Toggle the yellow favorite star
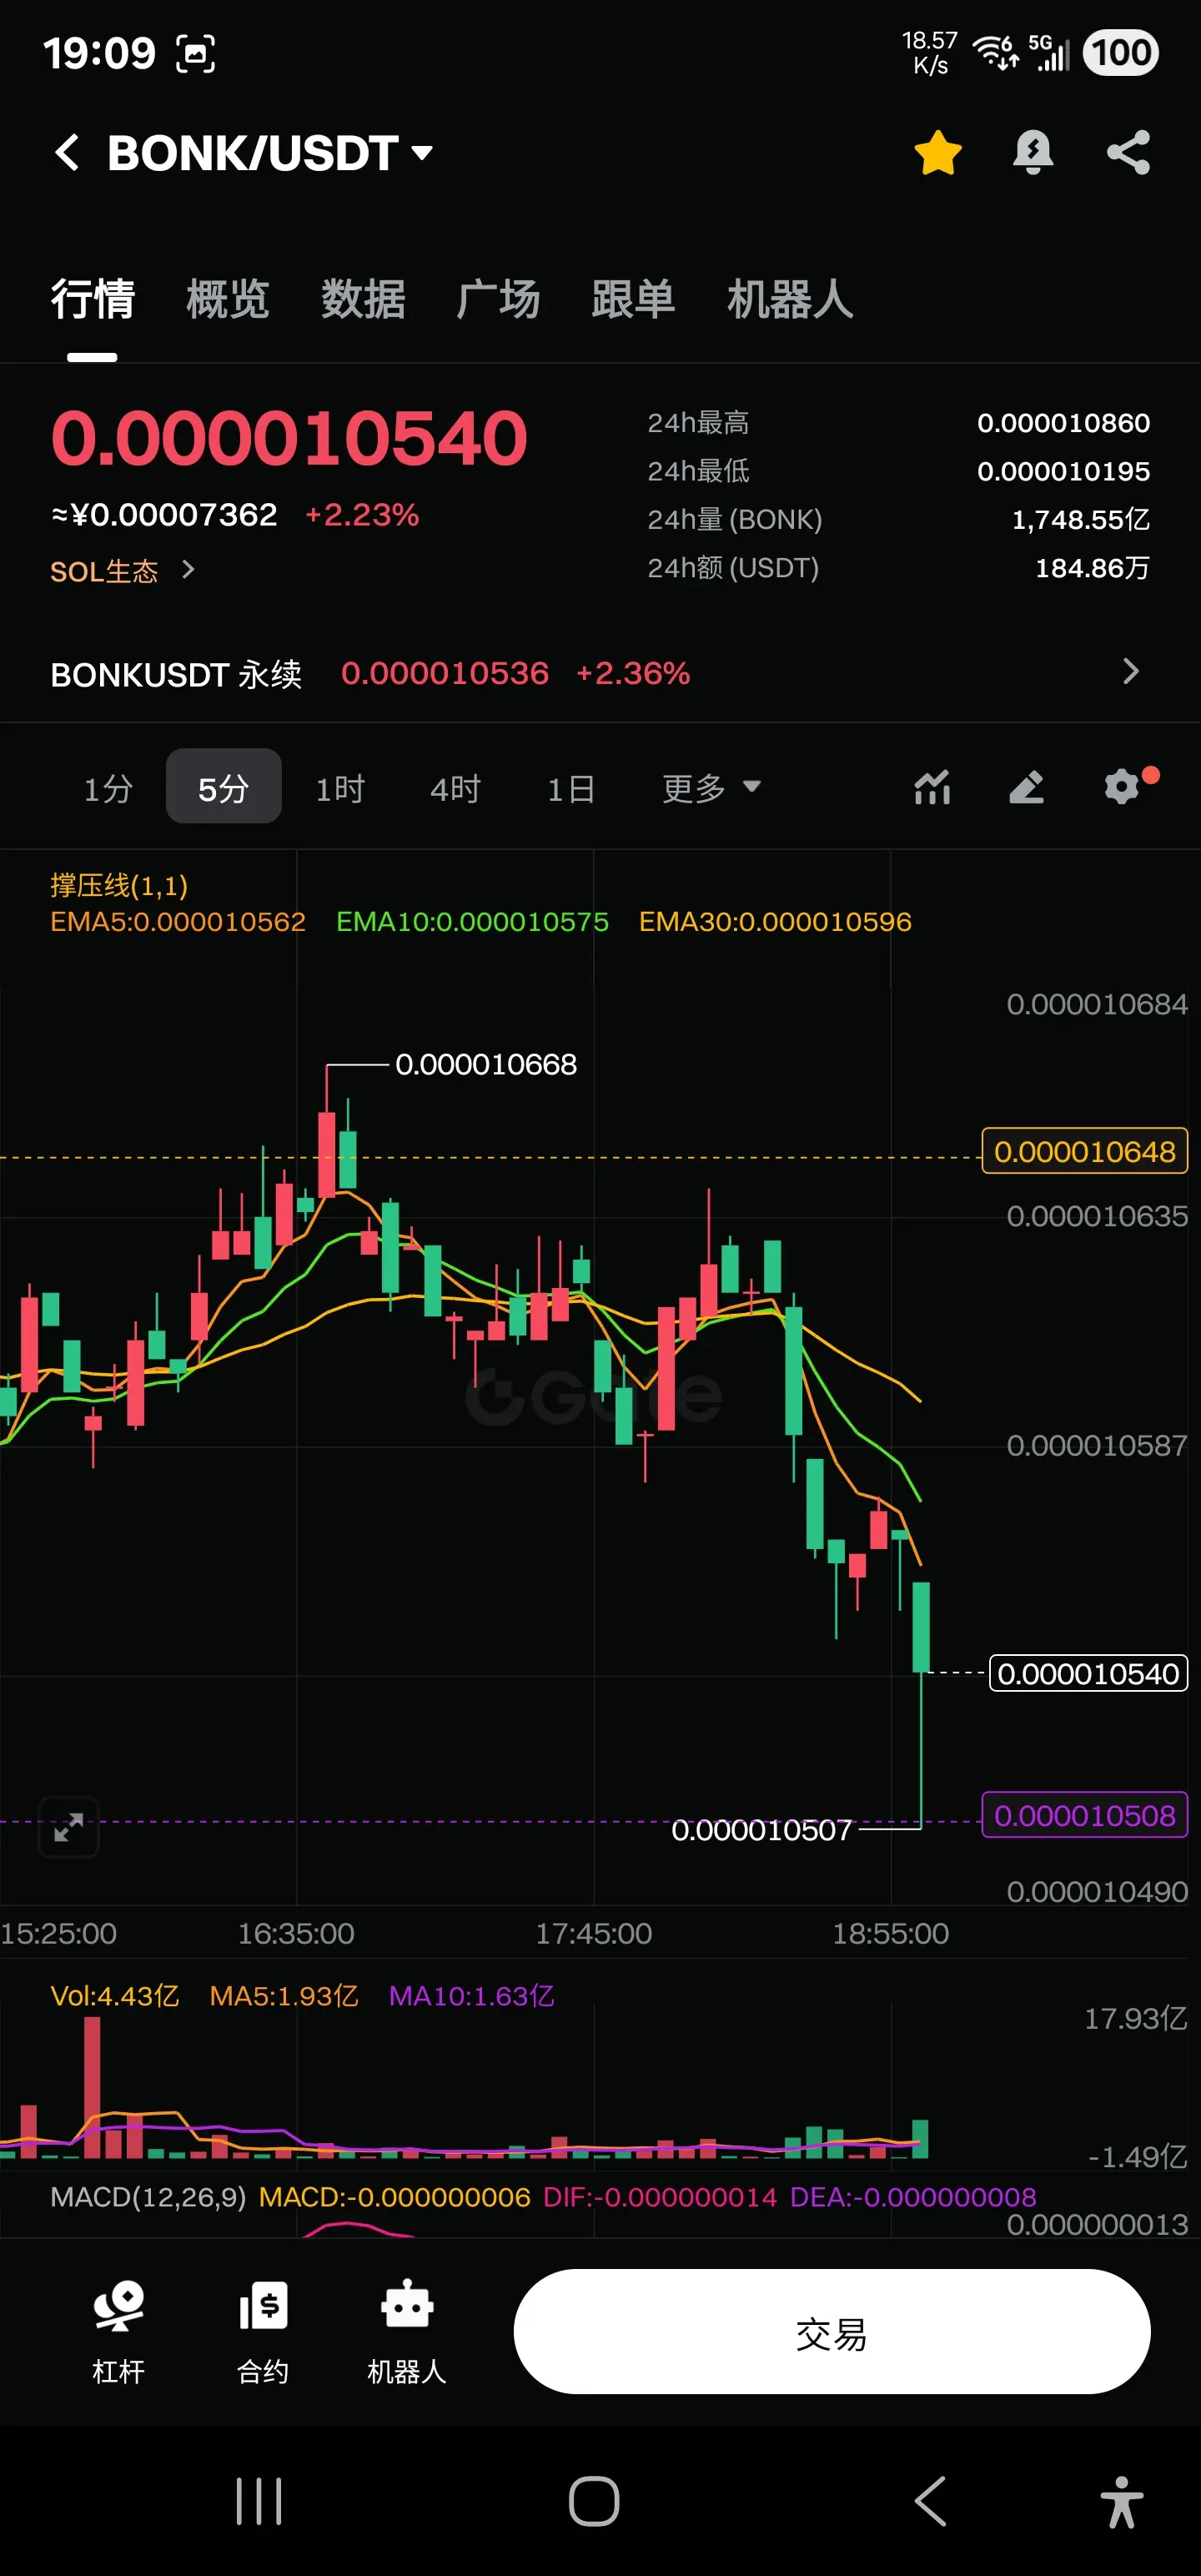The image size is (1201, 2576). pos(938,153)
